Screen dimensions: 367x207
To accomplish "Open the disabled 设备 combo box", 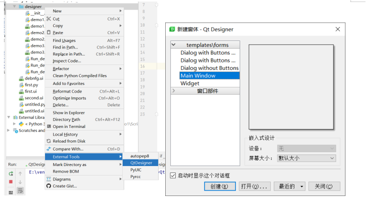I will 306,148.
